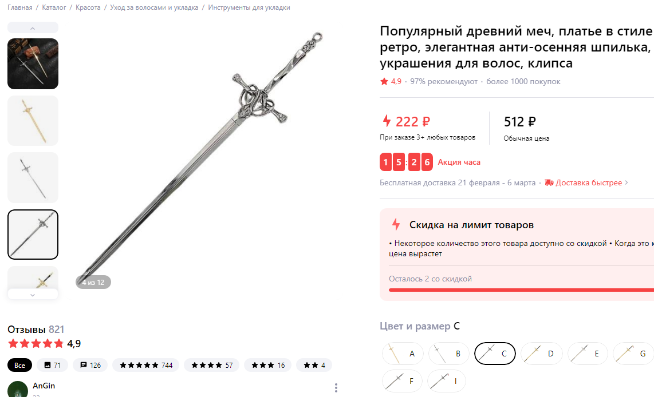Select the first dark sword thumbnail
The width and height of the screenshot is (654, 397).
pos(33,63)
